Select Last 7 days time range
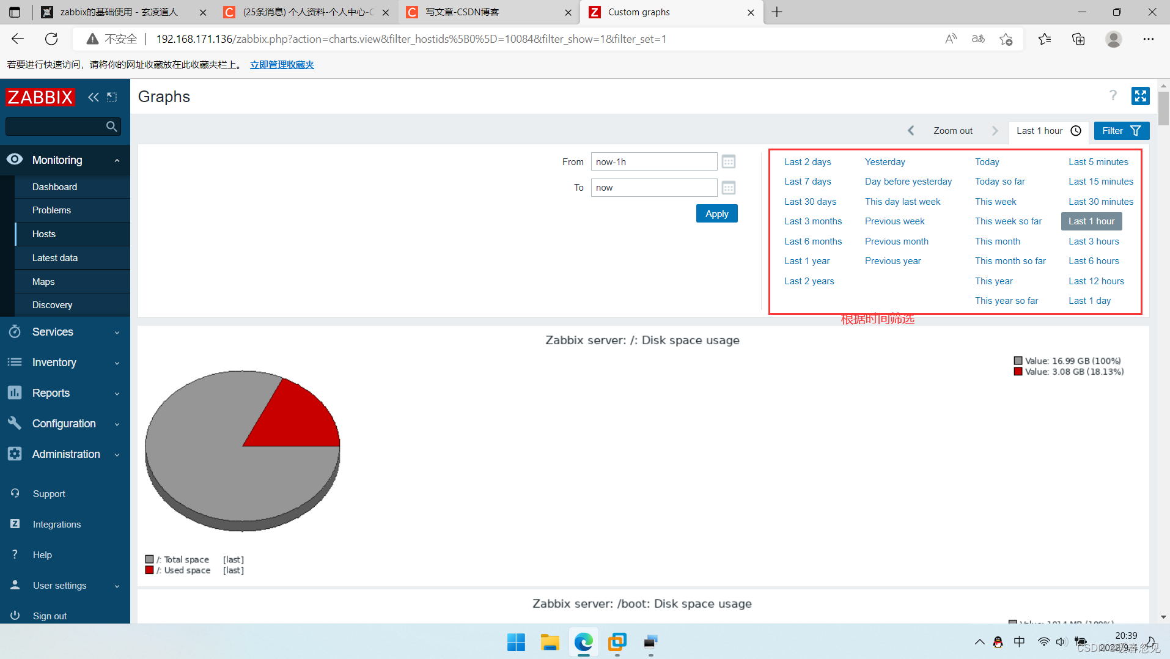This screenshot has height=659, width=1170. coord(808,182)
